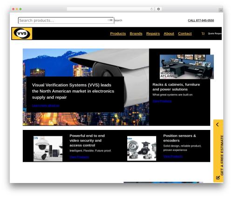
Task: Focus the Search products input field
Action: pos(66,20)
